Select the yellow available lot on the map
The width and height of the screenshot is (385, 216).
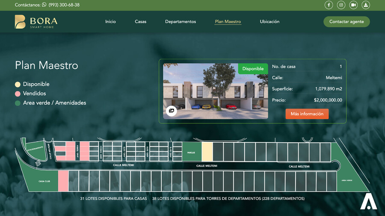pyautogui.click(x=207, y=152)
